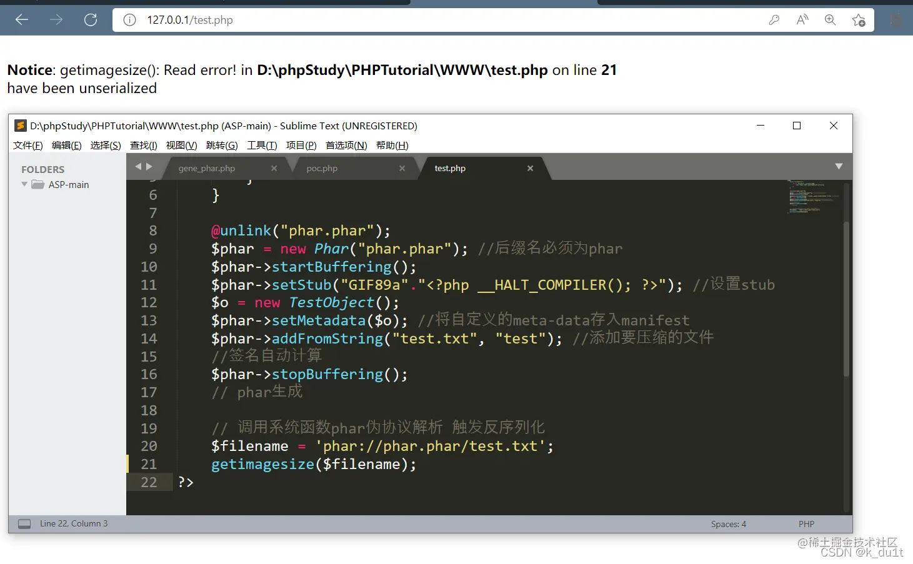This screenshot has height=564, width=913.
Task: Click the closing ?> tag on line 22
Action: pos(186,482)
